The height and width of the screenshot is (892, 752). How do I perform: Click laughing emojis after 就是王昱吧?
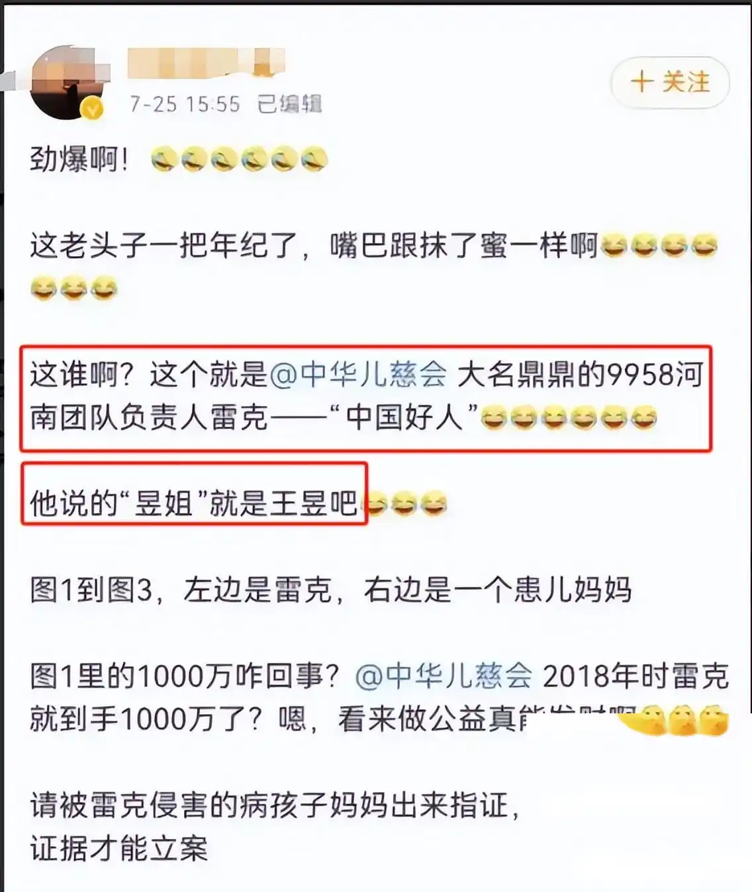[x=405, y=505]
